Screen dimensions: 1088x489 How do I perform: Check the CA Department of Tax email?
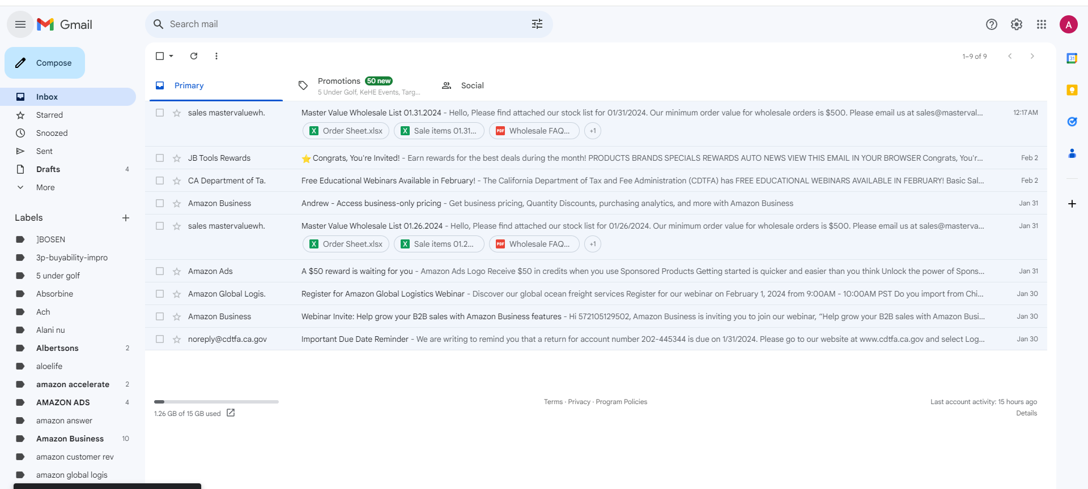160,181
